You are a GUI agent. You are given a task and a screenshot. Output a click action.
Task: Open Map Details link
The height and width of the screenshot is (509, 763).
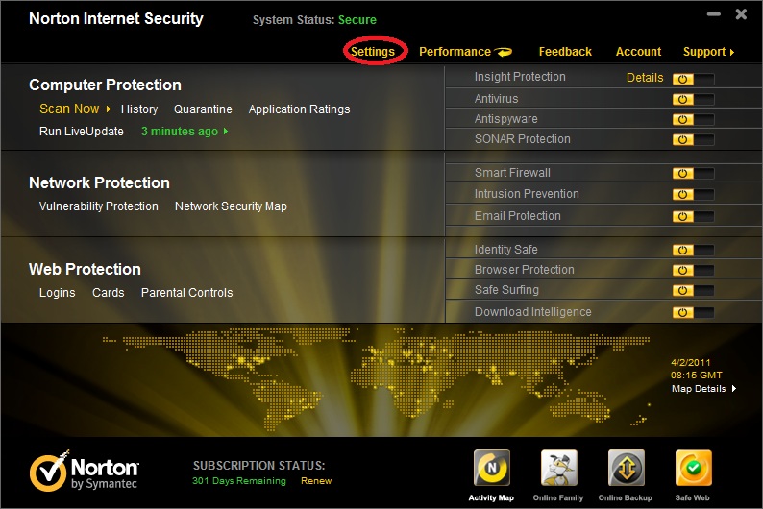point(699,388)
